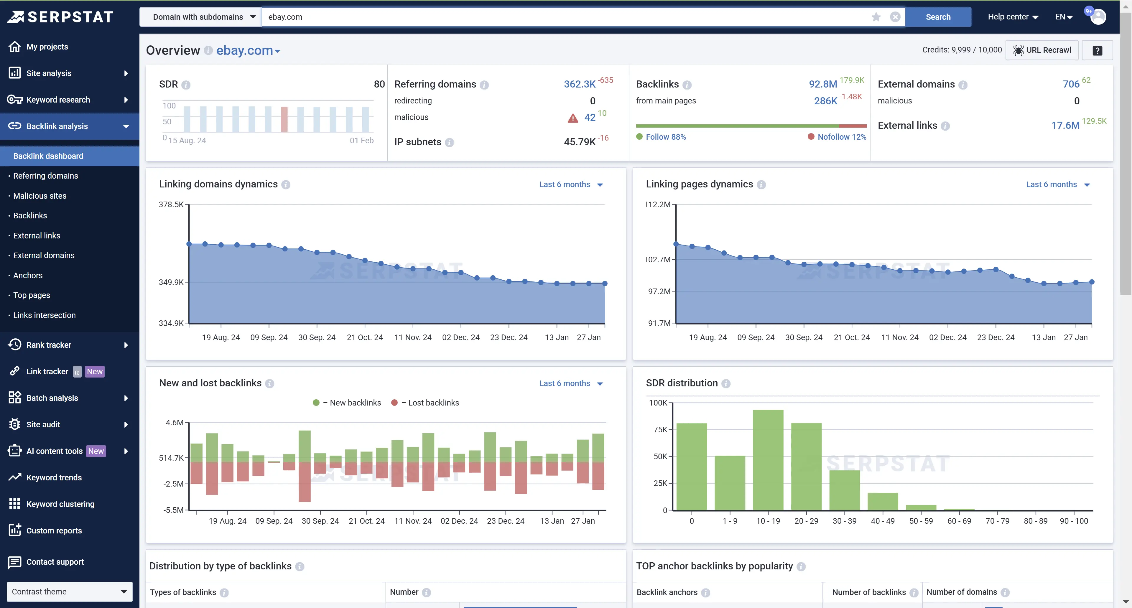Open Referring domains sidebar item
Viewport: 1132px width, 608px height.
[x=46, y=176]
